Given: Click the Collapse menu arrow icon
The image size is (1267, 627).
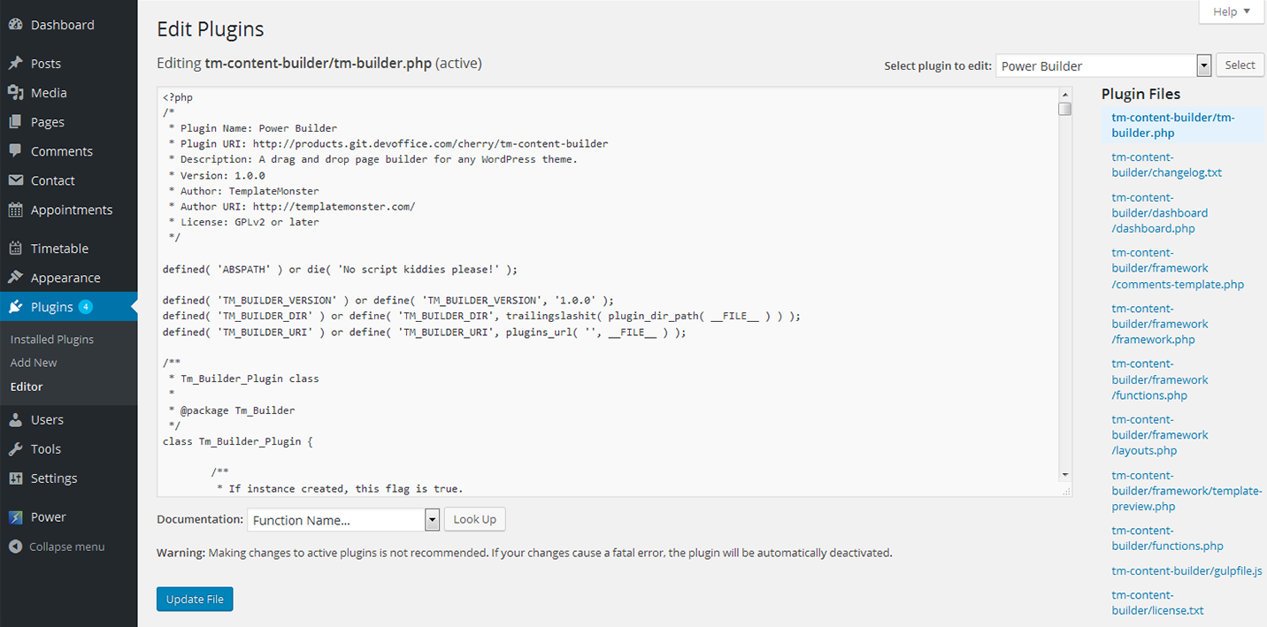Looking at the screenshot, I should click(x=15, y=547).
